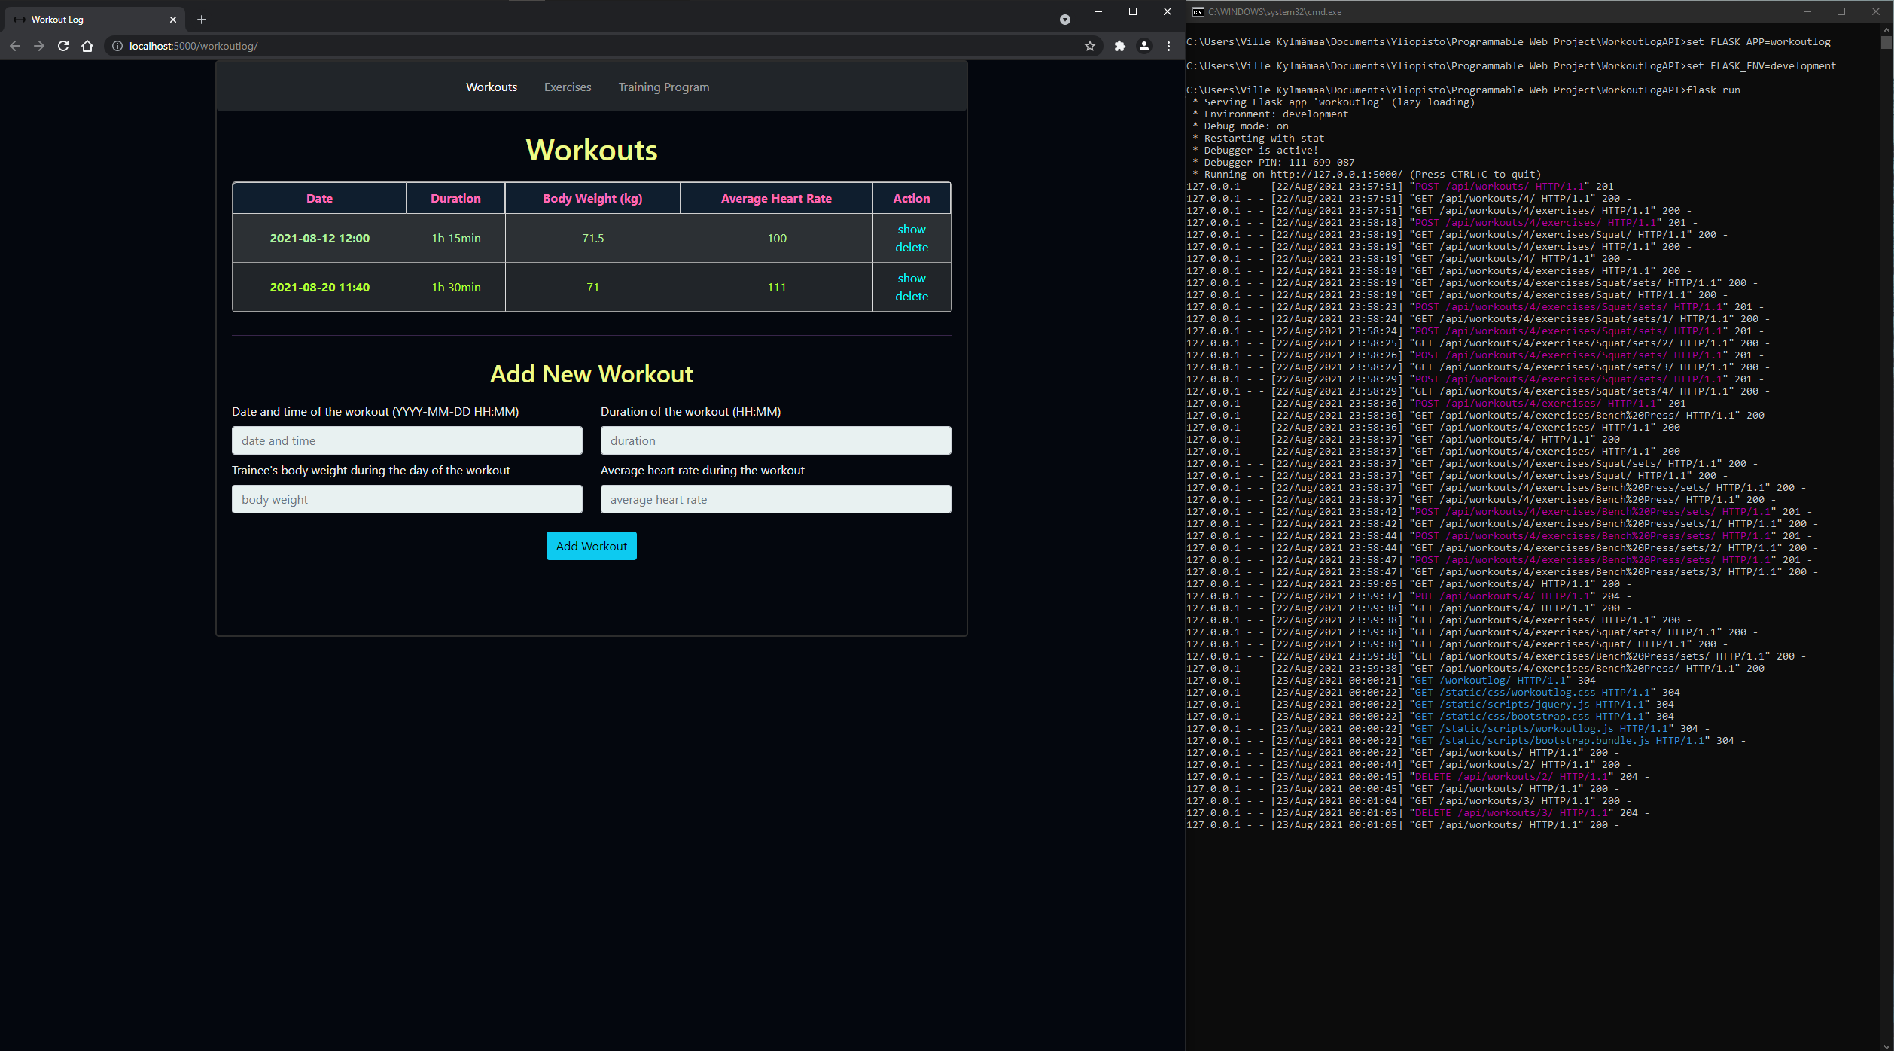1894x1051 pixels.
Task: Focus the date and time field
Action: pyautogui.click(x=407, y=440)
